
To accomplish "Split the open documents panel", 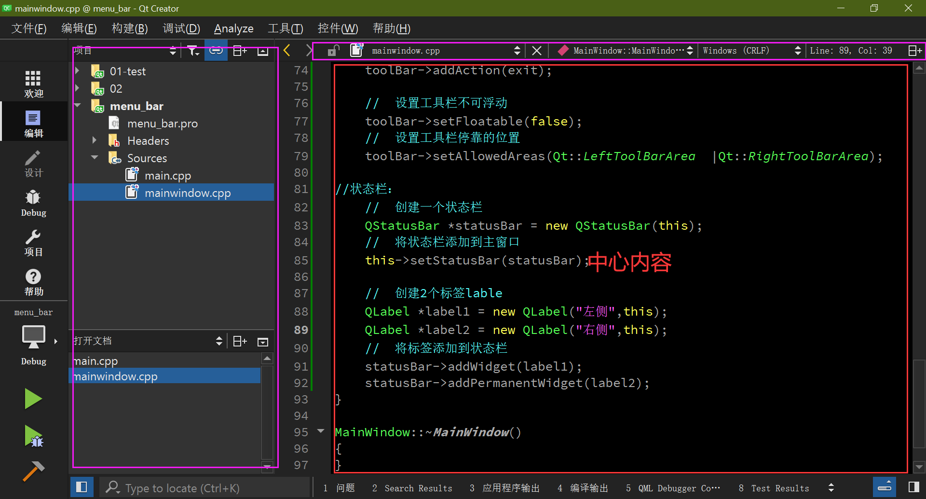I will pyautogui.click(x=240, y=341).
